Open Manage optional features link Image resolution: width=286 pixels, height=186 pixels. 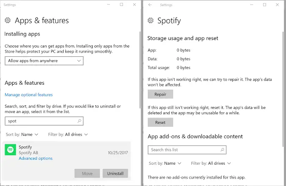(x=29, y=95)
